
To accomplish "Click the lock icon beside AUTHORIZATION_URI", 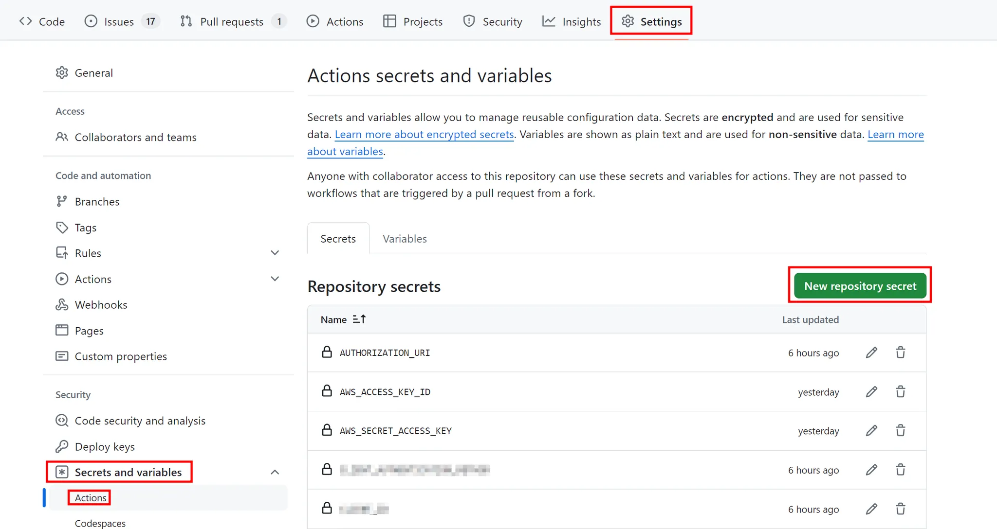I will (x=327, y=352).
